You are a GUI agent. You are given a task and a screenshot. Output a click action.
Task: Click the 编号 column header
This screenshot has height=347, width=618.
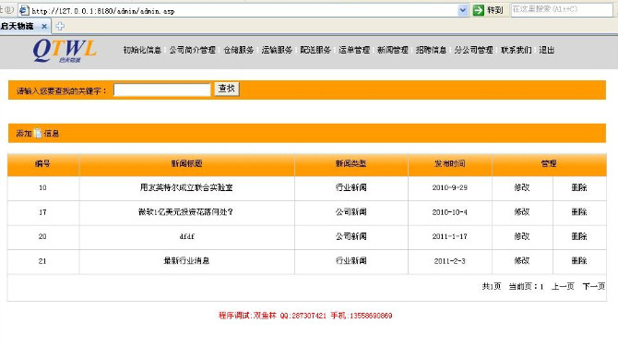[x=42, y=163]
